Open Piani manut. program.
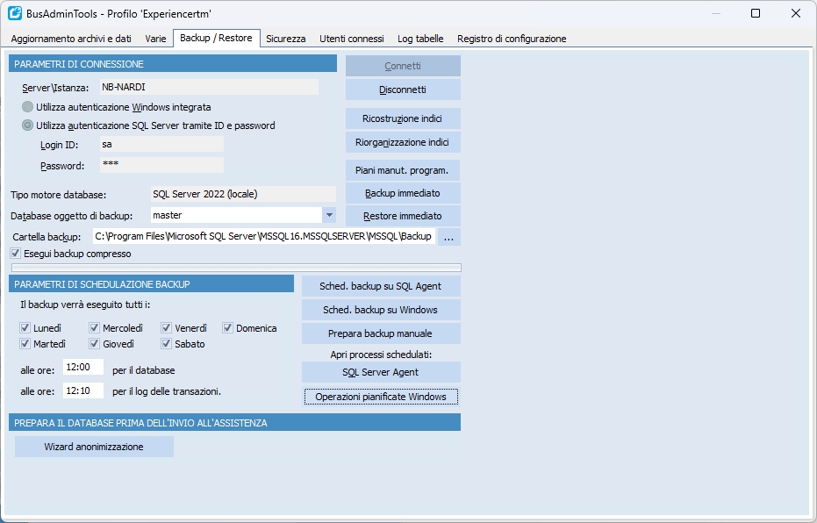Viewport: 817px width, 523px height. tap(403, 170)
